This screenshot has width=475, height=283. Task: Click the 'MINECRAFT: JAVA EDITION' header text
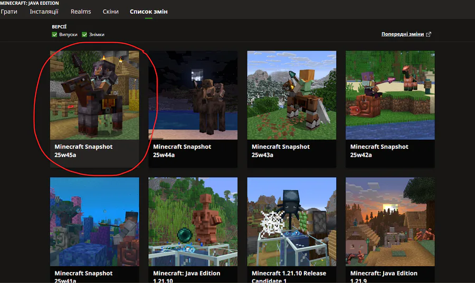click(30, 3)
